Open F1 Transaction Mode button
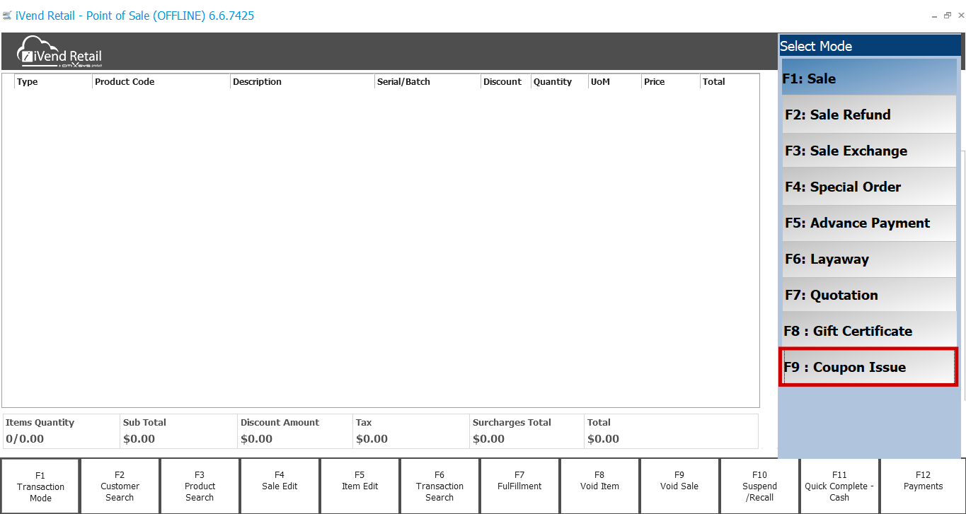 tap(40, 486)
